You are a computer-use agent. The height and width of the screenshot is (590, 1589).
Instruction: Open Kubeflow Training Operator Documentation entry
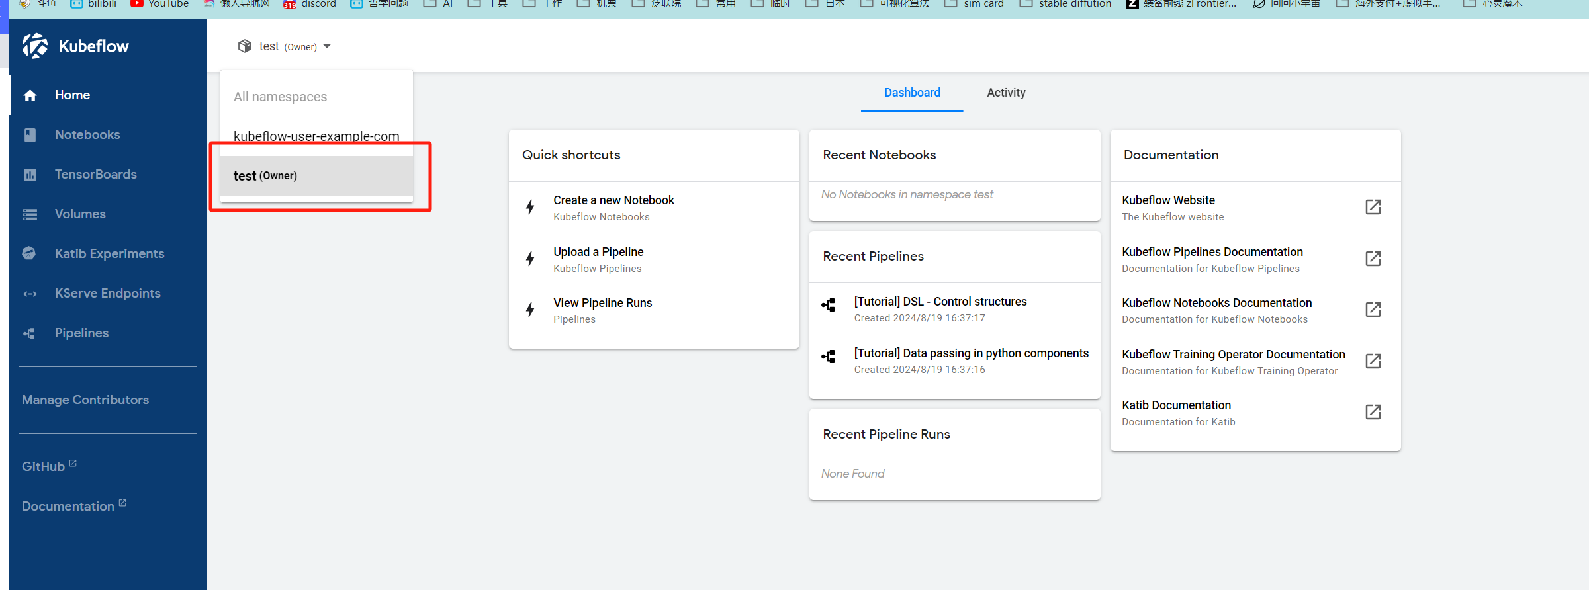pyautogui.click(x=1255, y=362)
